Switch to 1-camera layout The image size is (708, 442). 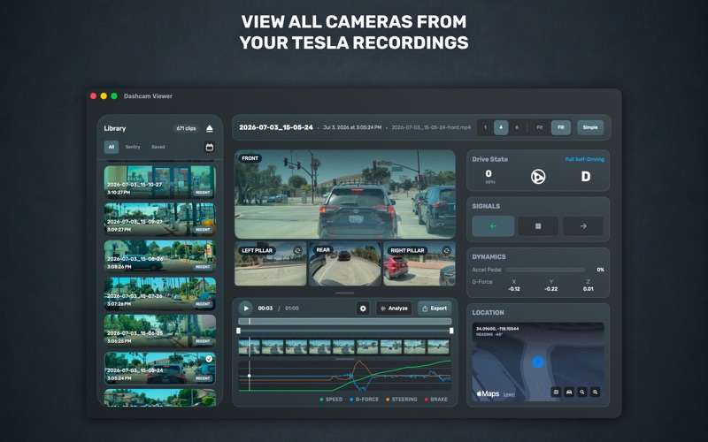pyautogui.click(x=485, y=127)
